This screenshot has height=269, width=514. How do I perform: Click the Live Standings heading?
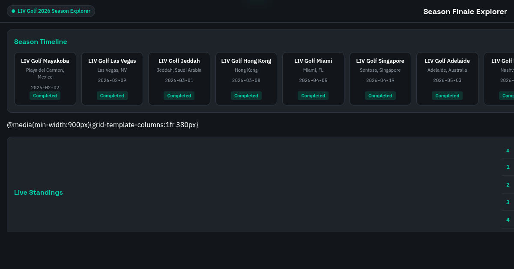(x=39, y=193)
